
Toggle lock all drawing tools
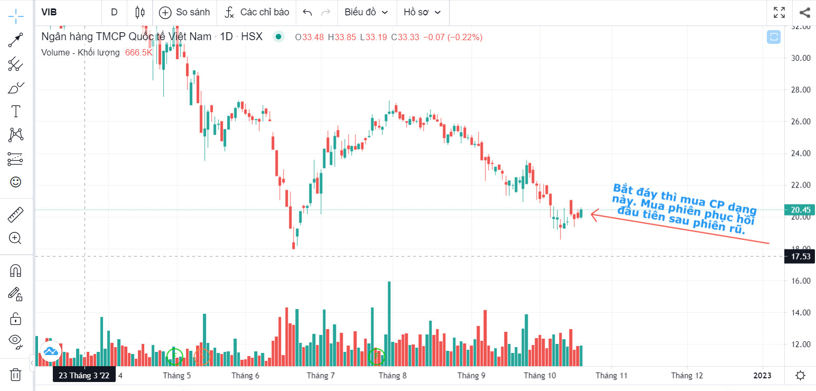point(16,319)
